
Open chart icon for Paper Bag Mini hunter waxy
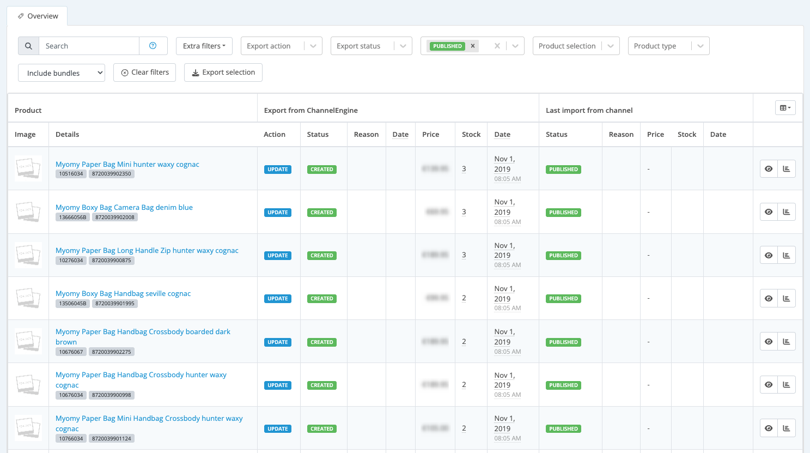pos(787,169)
